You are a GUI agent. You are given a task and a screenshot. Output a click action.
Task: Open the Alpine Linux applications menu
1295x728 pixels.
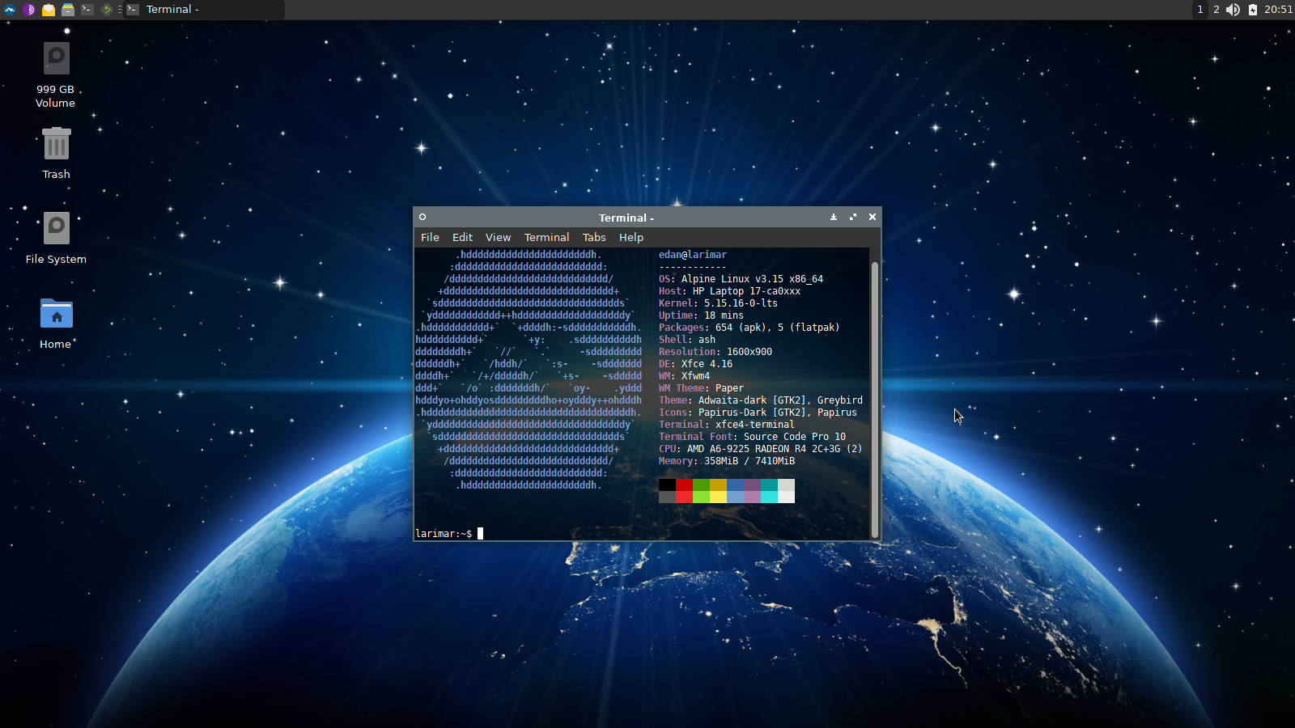click(x=10, y=10)
